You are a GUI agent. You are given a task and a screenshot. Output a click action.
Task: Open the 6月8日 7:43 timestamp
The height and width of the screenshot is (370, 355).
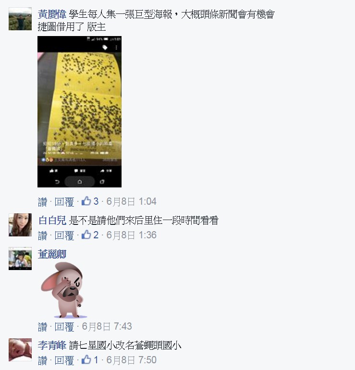(x=107, y=326)
